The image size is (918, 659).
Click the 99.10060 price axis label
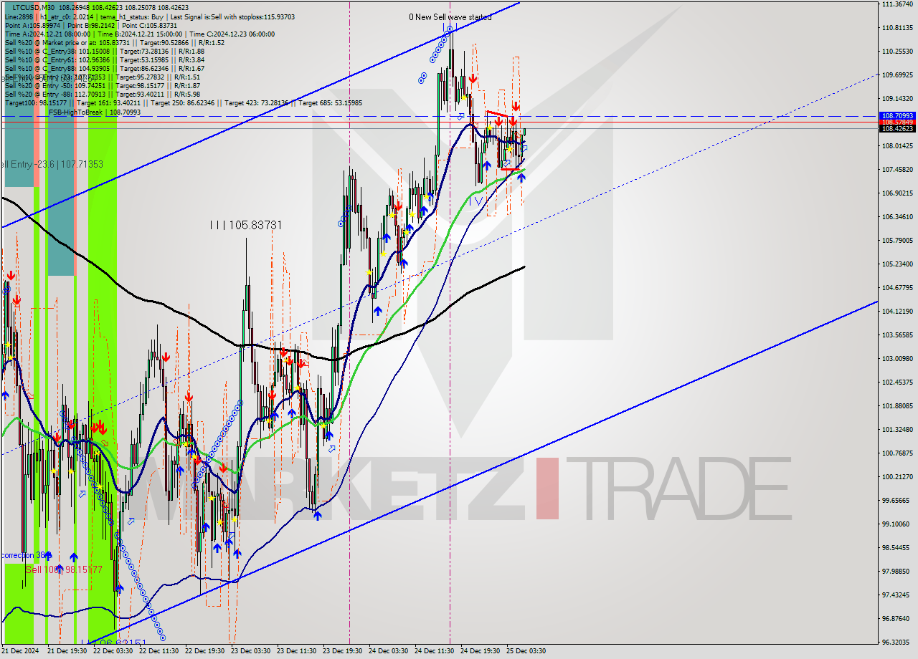(x=897, y=524)
